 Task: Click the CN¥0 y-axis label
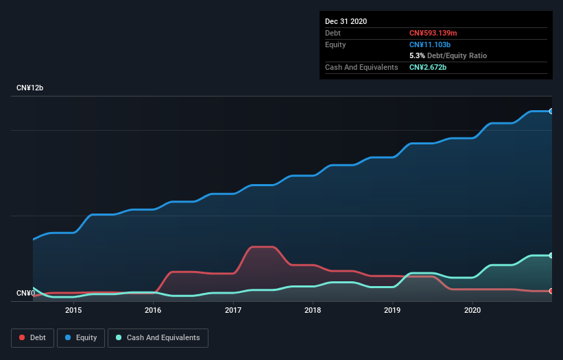click(x=26, y=293)
